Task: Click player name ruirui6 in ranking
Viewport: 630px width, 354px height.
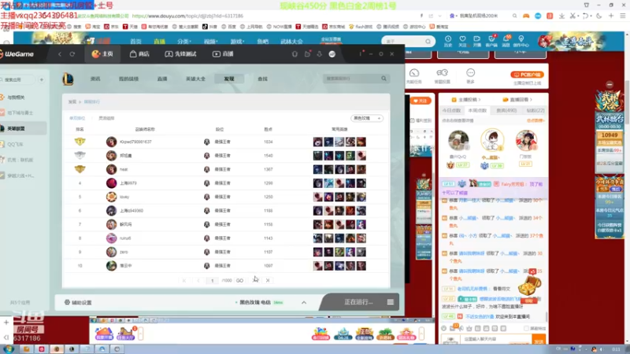Action: coord(125,238)
